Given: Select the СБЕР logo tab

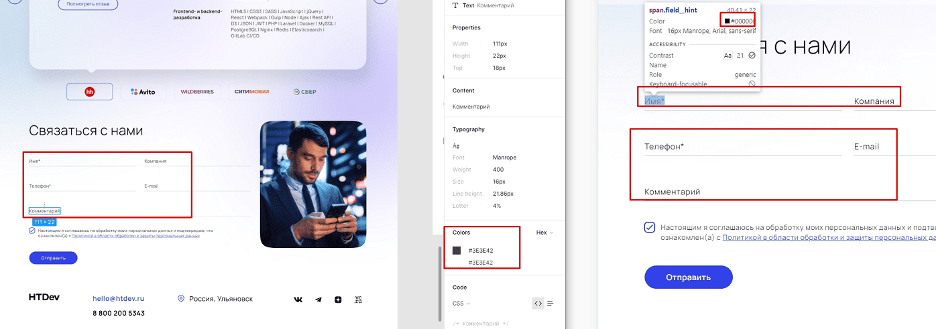Looking at the screenshot, I should point(304,92).
